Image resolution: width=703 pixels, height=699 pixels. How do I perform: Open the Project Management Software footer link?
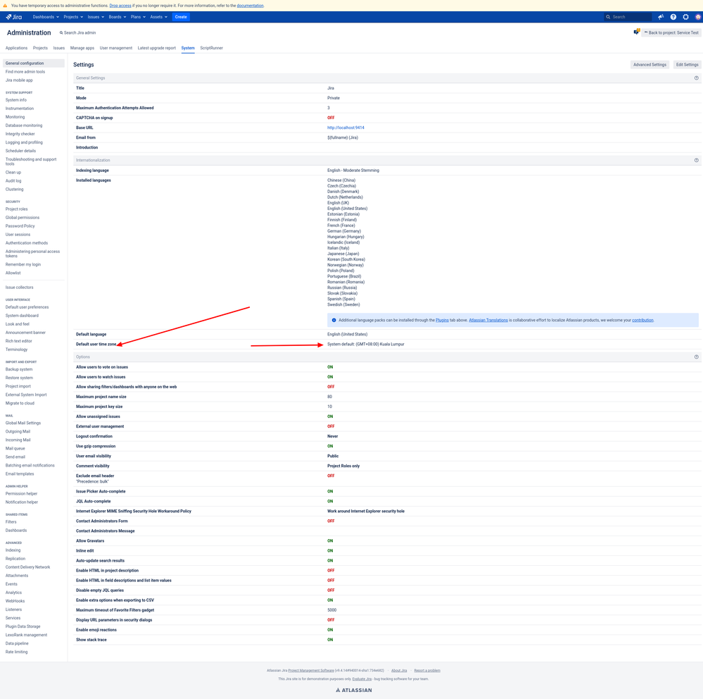click(311, 671)
